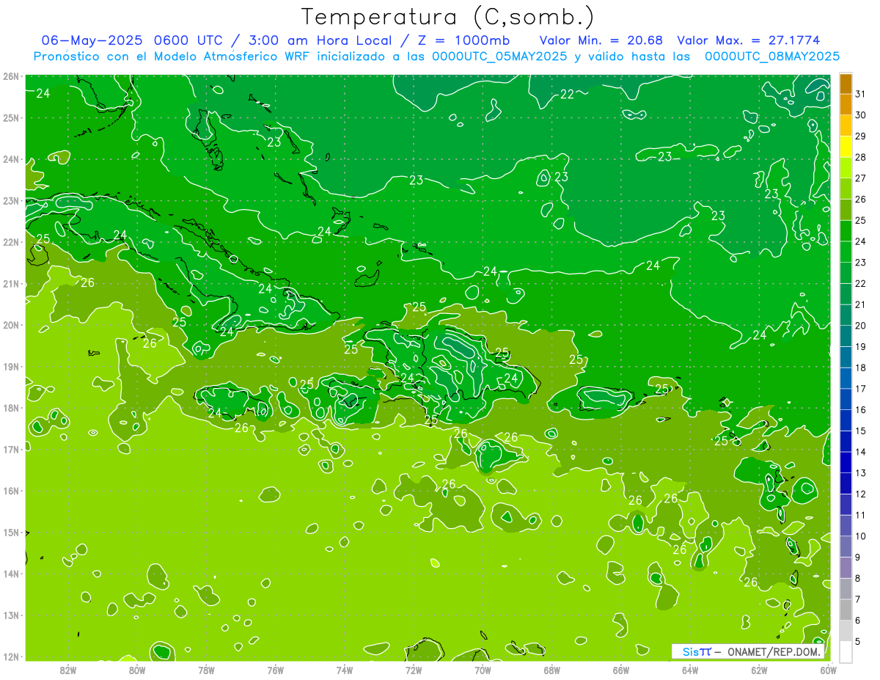Click the "76W" longitude label

click(x=275, y=670)
